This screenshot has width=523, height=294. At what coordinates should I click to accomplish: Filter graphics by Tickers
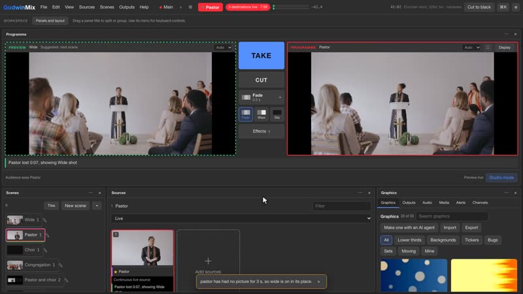(x=471, y=240)
